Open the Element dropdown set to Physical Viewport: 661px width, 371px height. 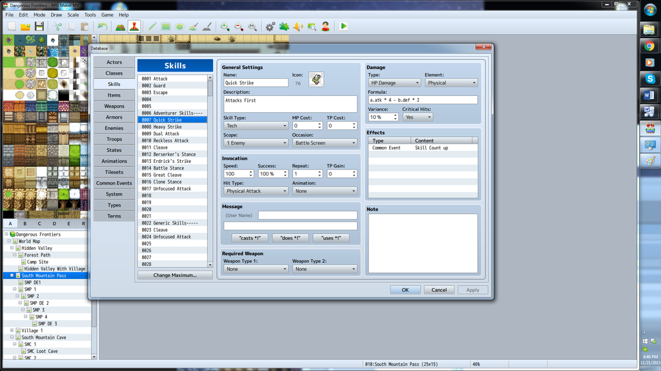tap(451, 83)
